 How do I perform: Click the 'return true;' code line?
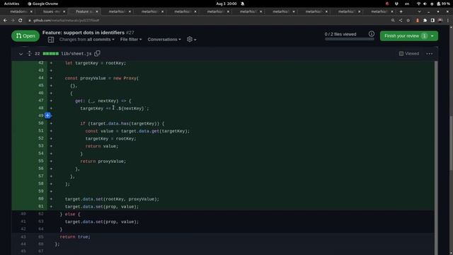[75, 237]
